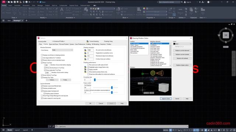The height and width of the screenshot is (132, 236).
Task: Open the Help question mark icon
Action: tap(208, 2)
